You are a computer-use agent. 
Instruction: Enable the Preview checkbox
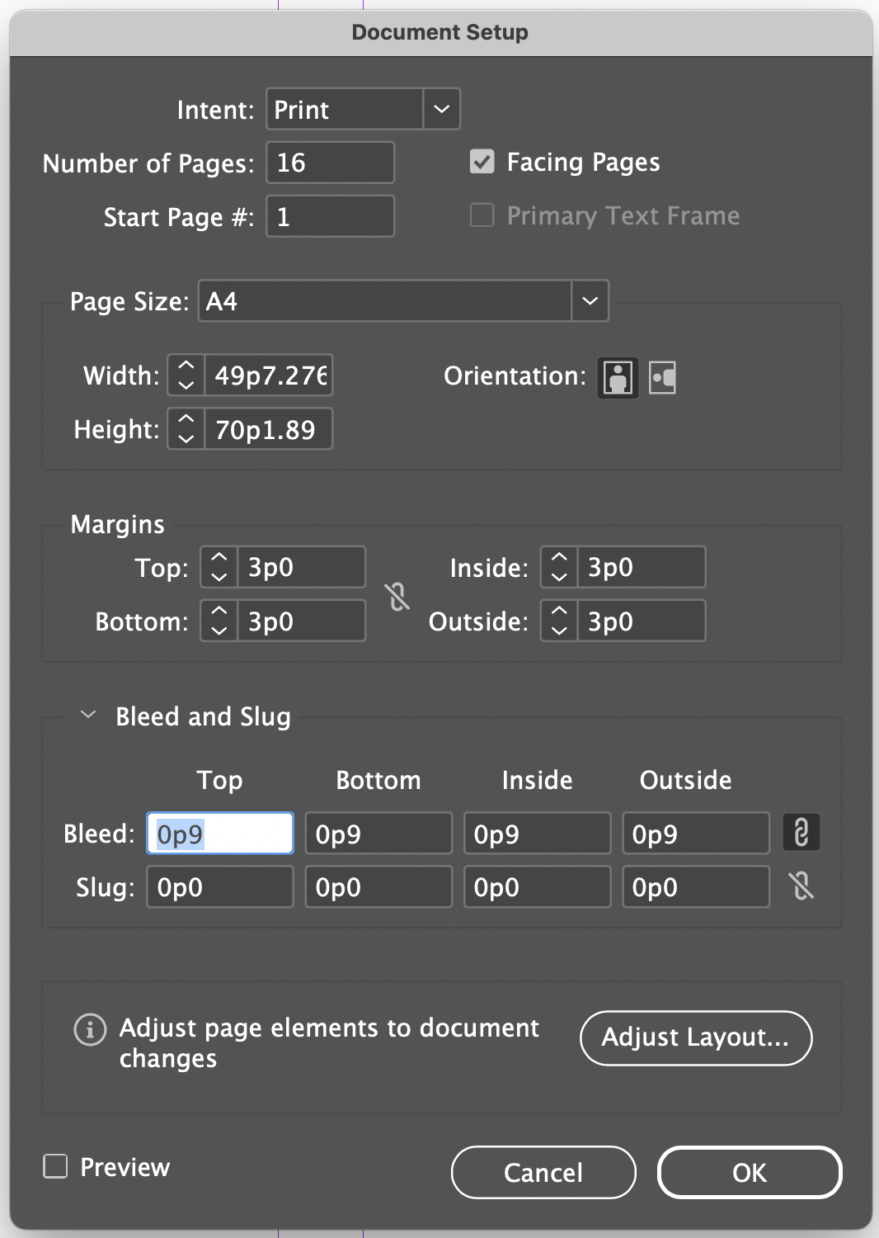55,1166
